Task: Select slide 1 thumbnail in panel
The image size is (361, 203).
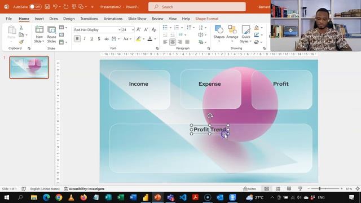Action: 29,67
